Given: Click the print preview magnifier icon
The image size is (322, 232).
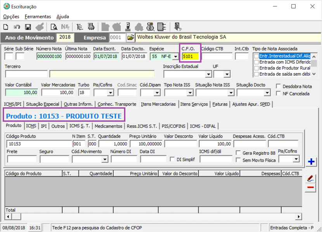Looking at the screenshot, I should [54, 27].
